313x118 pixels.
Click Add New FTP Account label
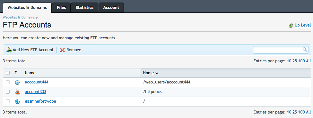tap(33, 50)
